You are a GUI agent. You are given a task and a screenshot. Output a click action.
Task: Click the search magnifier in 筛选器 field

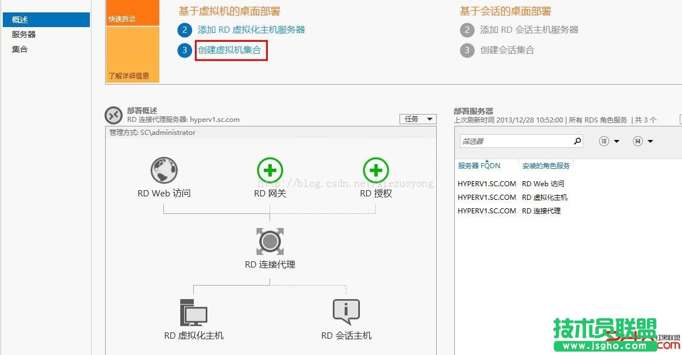click(576, 141)
